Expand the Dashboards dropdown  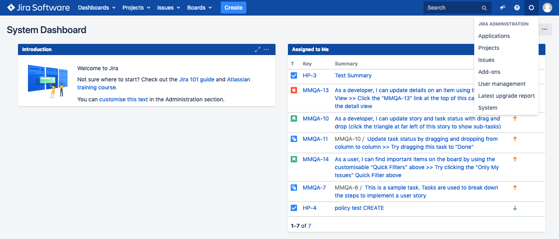pyautogui.click(x=97, y=8)
